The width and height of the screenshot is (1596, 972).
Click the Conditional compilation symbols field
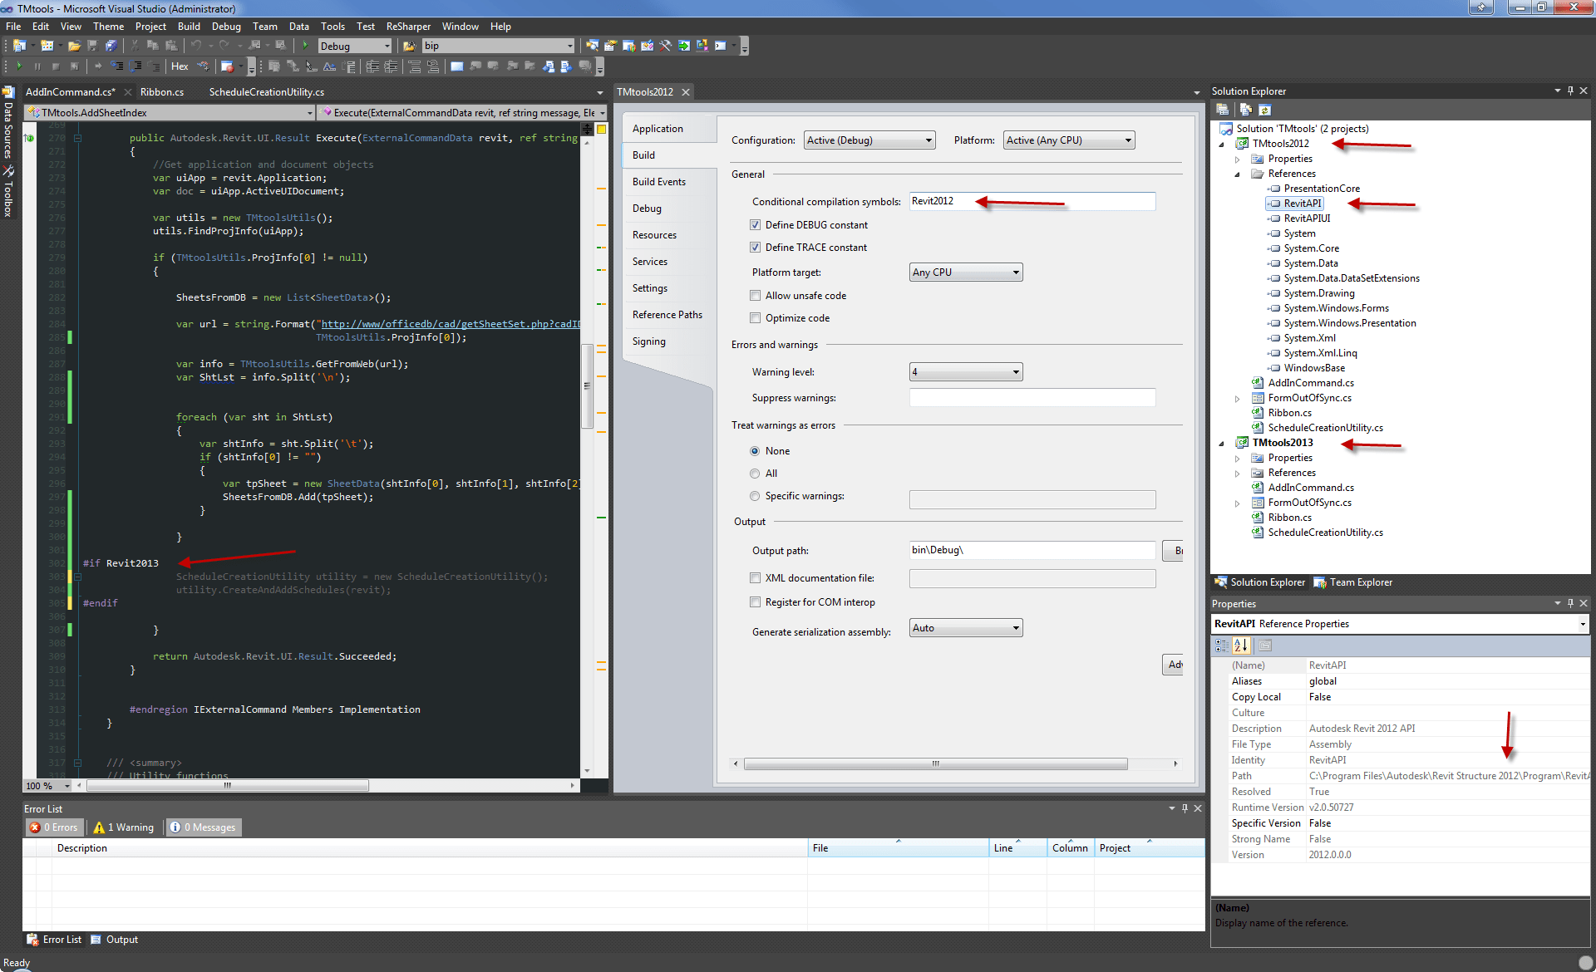(1031, 201)
